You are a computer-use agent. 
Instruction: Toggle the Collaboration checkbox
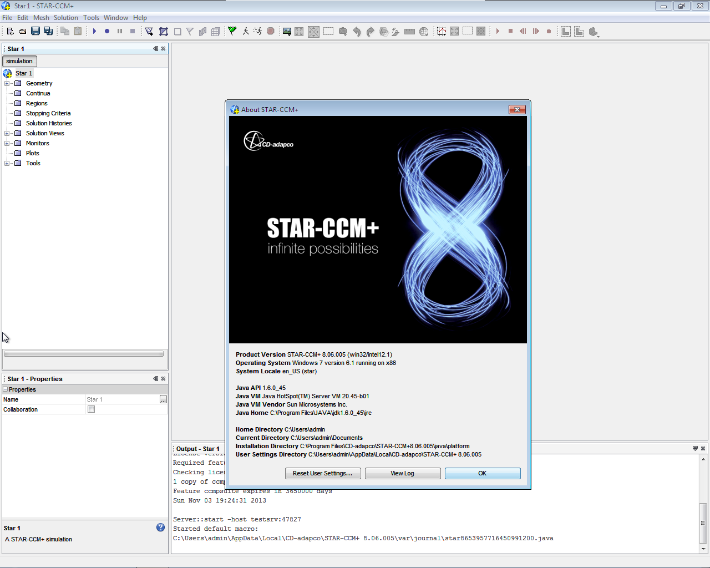pos(91,409)
